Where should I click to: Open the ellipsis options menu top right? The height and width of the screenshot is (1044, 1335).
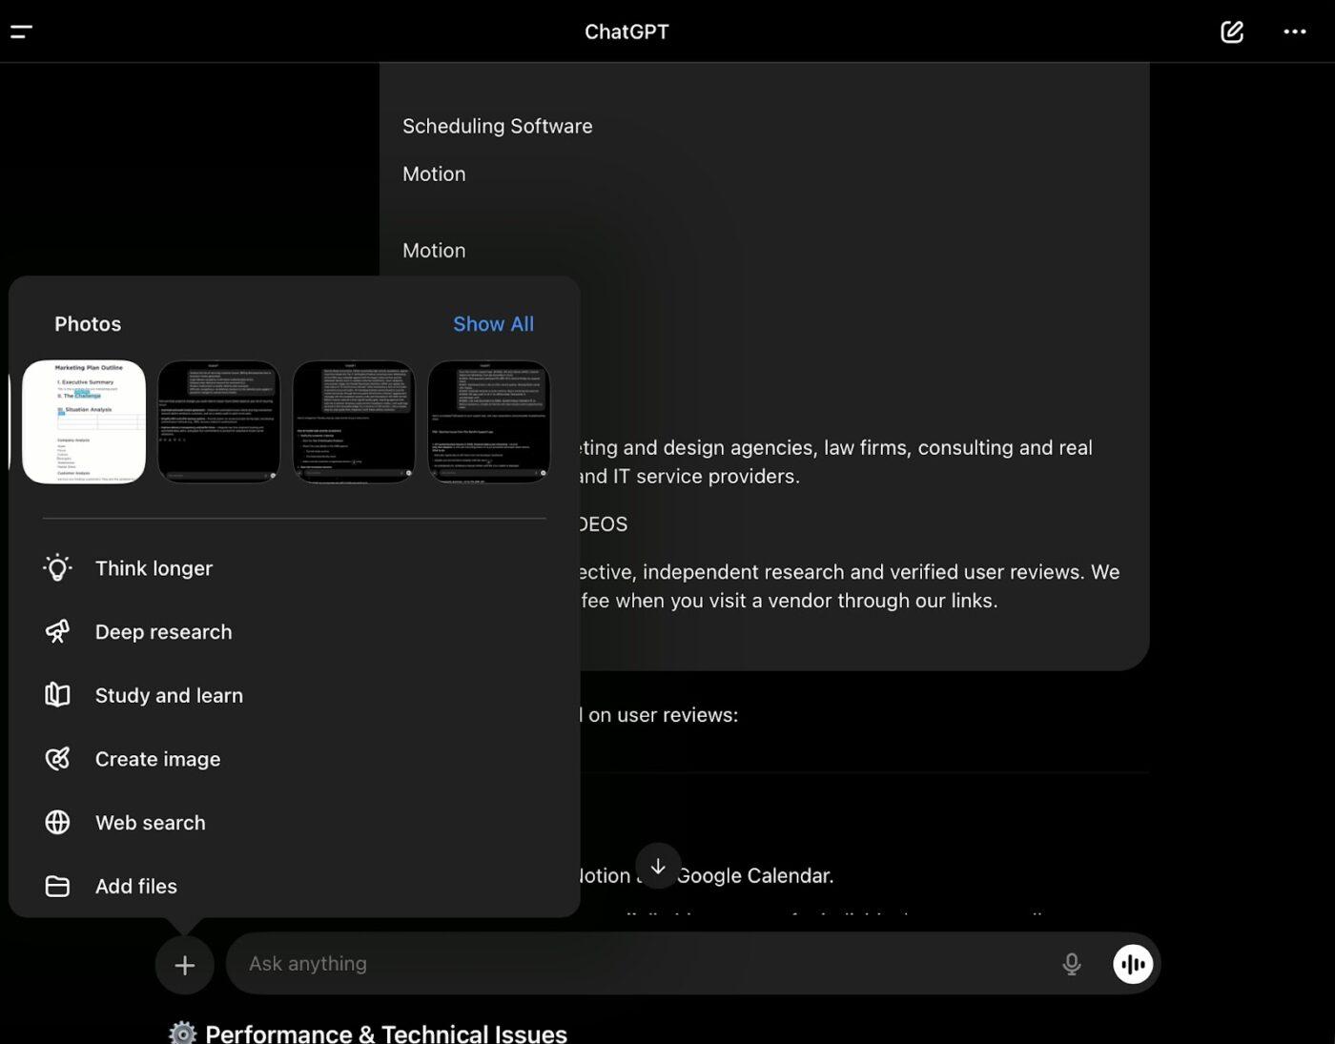(1294, 31)
